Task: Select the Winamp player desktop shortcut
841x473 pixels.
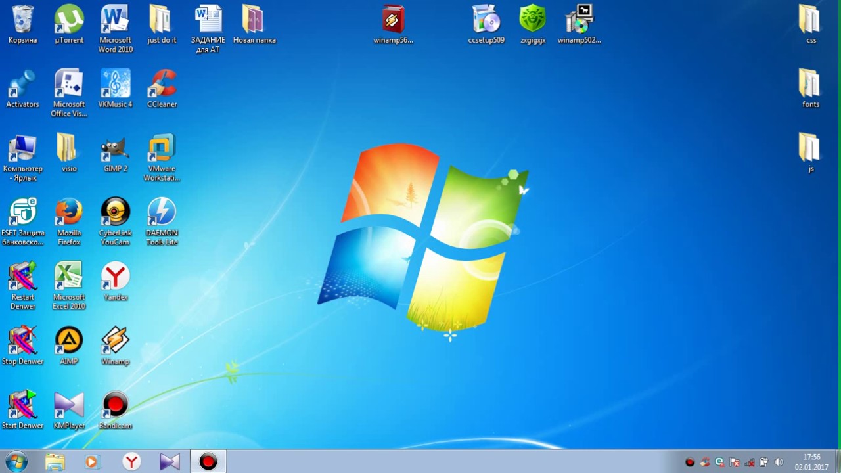Action: click(115, 347)
